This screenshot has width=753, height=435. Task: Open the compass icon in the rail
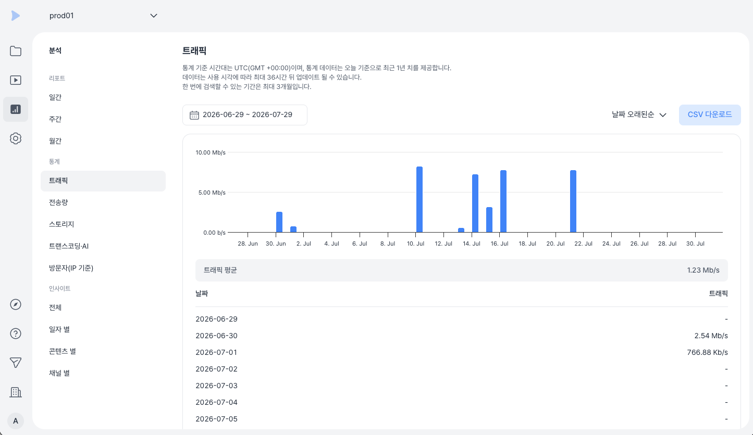click(x=16, y=305)
